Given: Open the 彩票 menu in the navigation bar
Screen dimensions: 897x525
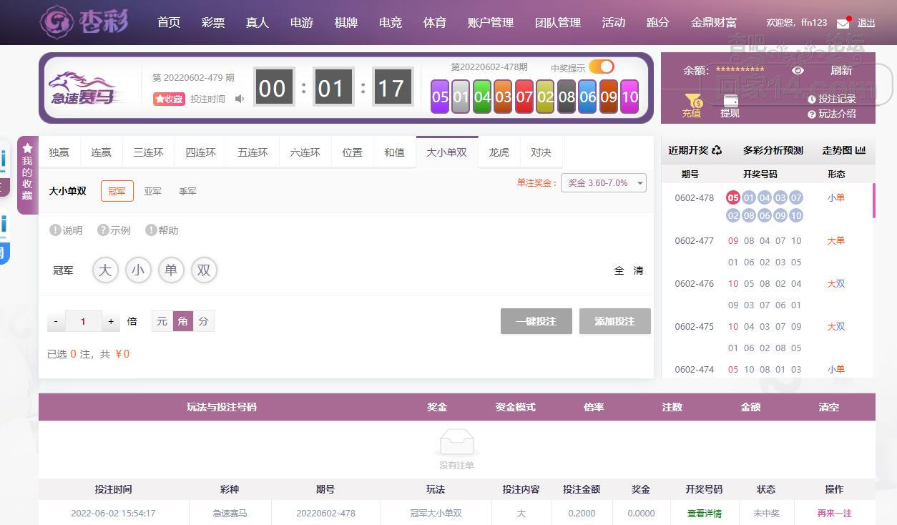Looking at the screenshot, I should (x=213, y=22).
